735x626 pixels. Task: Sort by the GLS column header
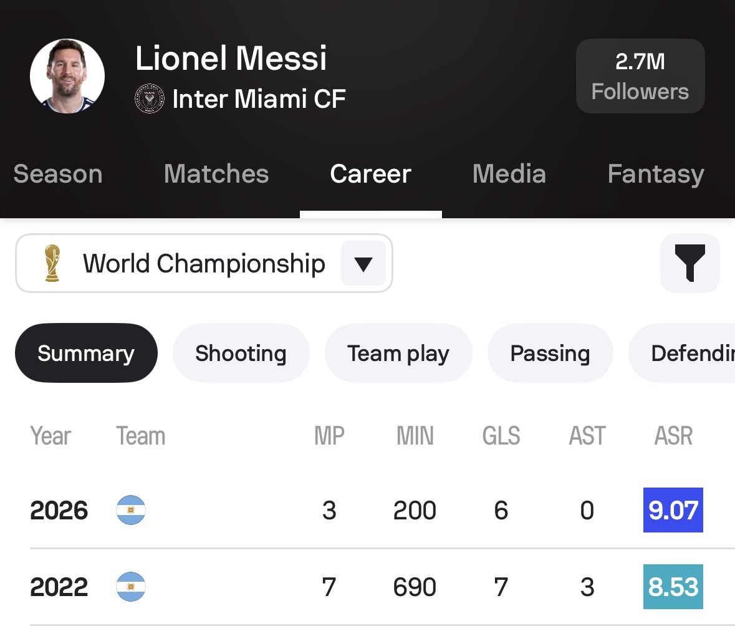coord(501,436)
